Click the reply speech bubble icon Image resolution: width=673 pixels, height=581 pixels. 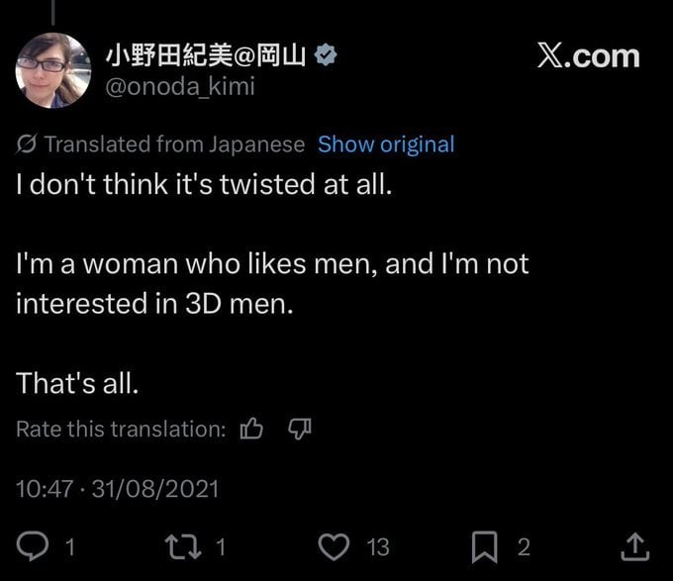tap(35, 545)
